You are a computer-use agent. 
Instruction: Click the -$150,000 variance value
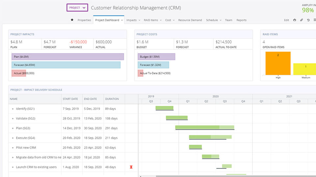click(78, 42)
